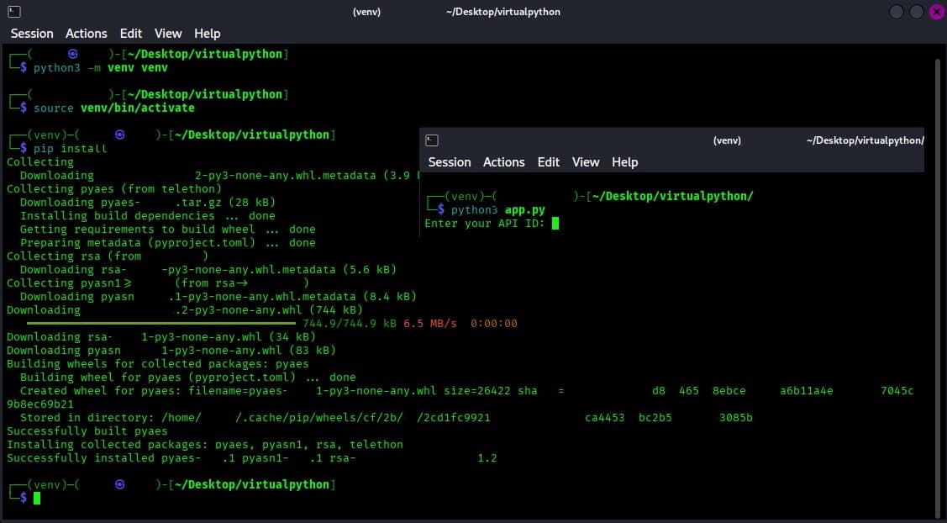Click 'Installing collected packages' line

[205, 445]
